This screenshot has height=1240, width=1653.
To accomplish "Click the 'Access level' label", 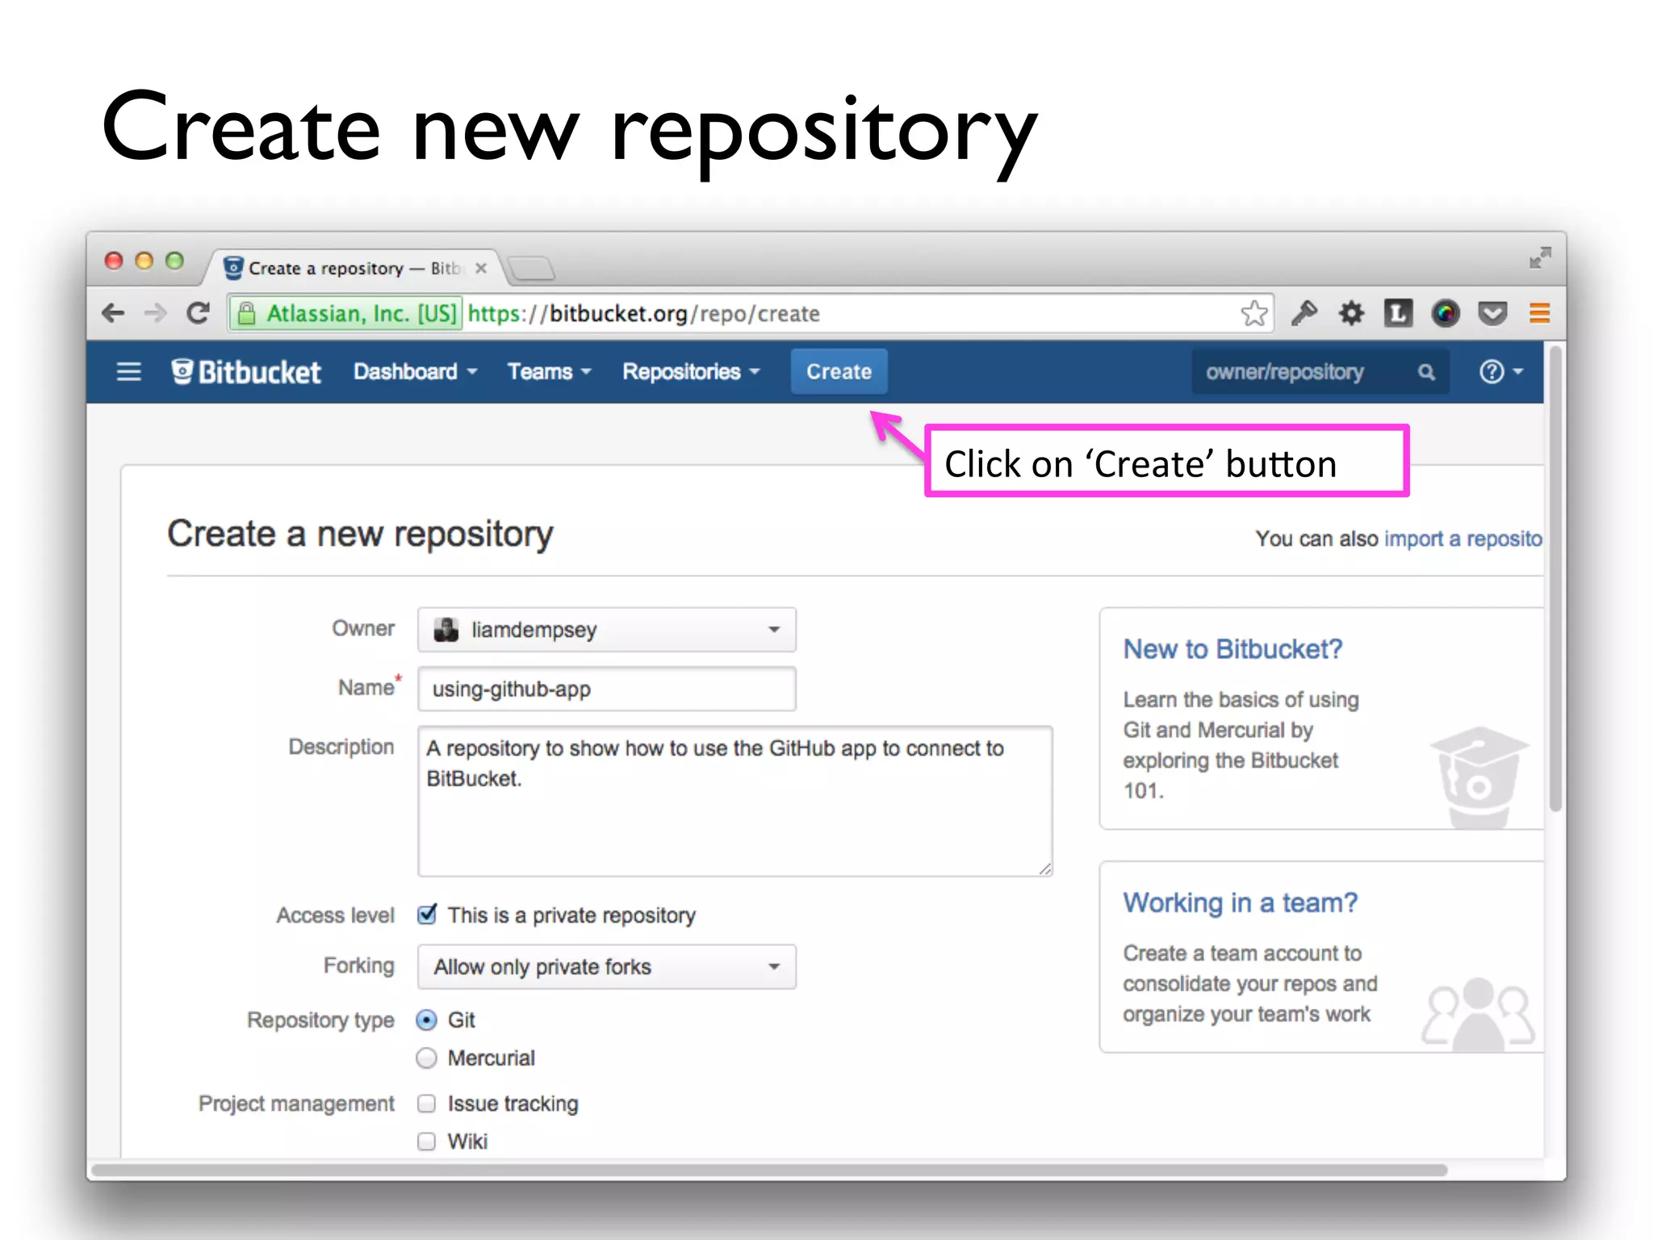I will [x=335, y=915].
